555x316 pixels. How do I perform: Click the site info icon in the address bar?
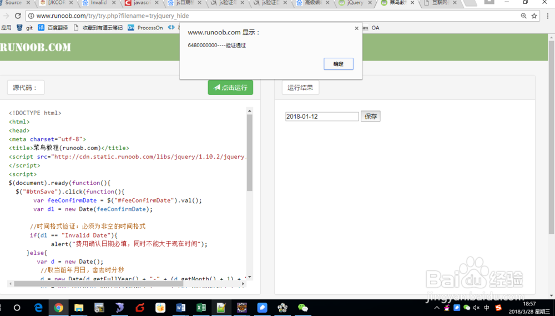click(x=31, y=16)
